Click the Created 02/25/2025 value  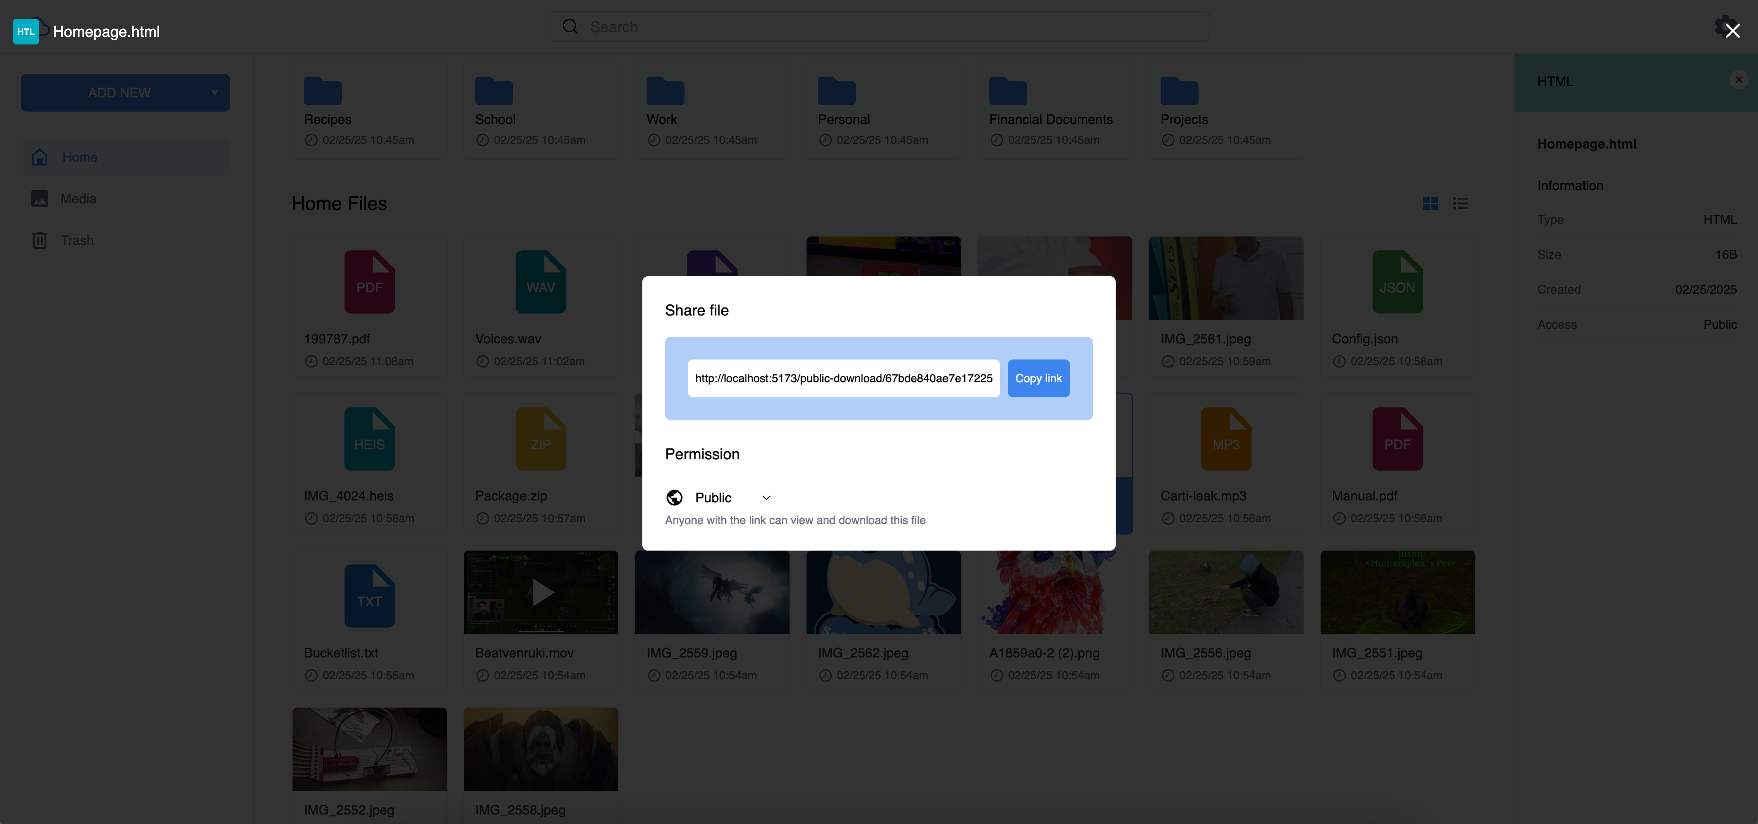click(1705, 289)
